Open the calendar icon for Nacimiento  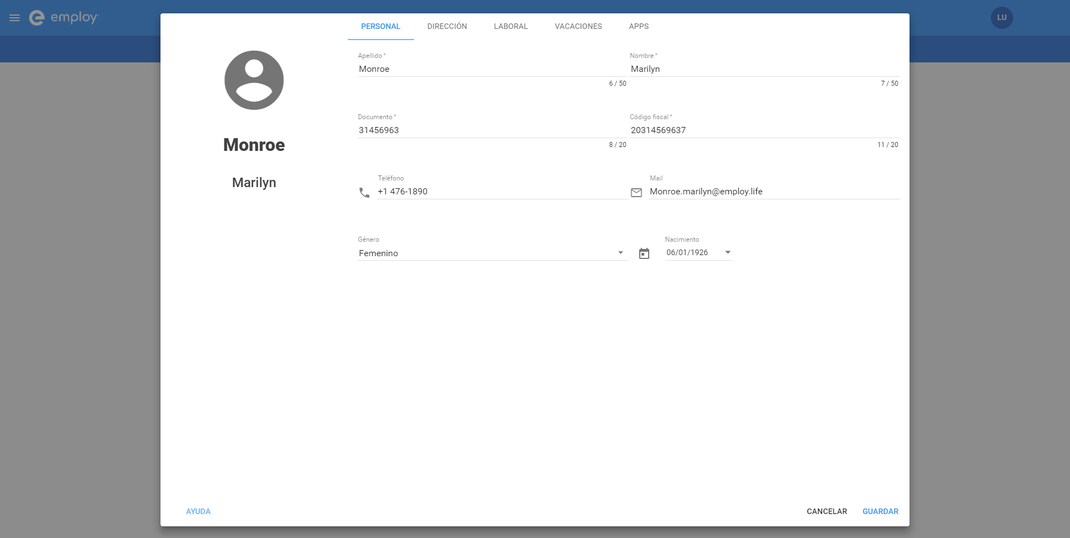coord(644,253)
